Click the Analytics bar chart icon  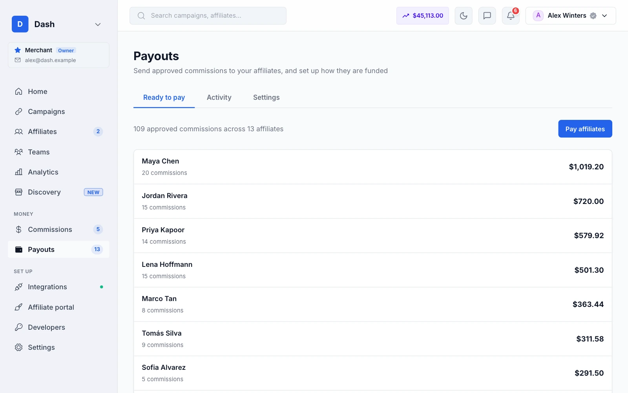point(18,172)
